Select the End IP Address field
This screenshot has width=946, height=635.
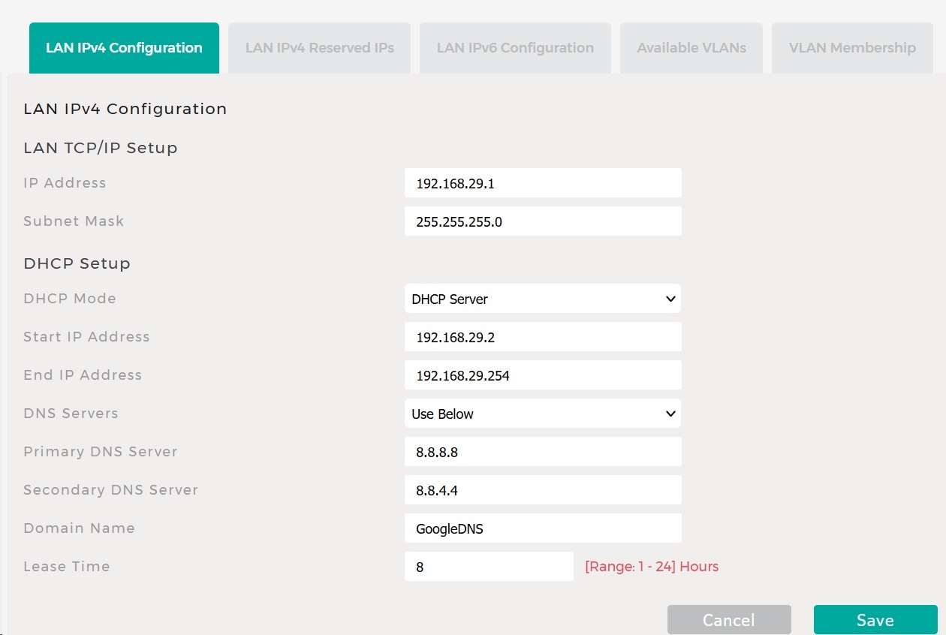click(x=542, y=375)
